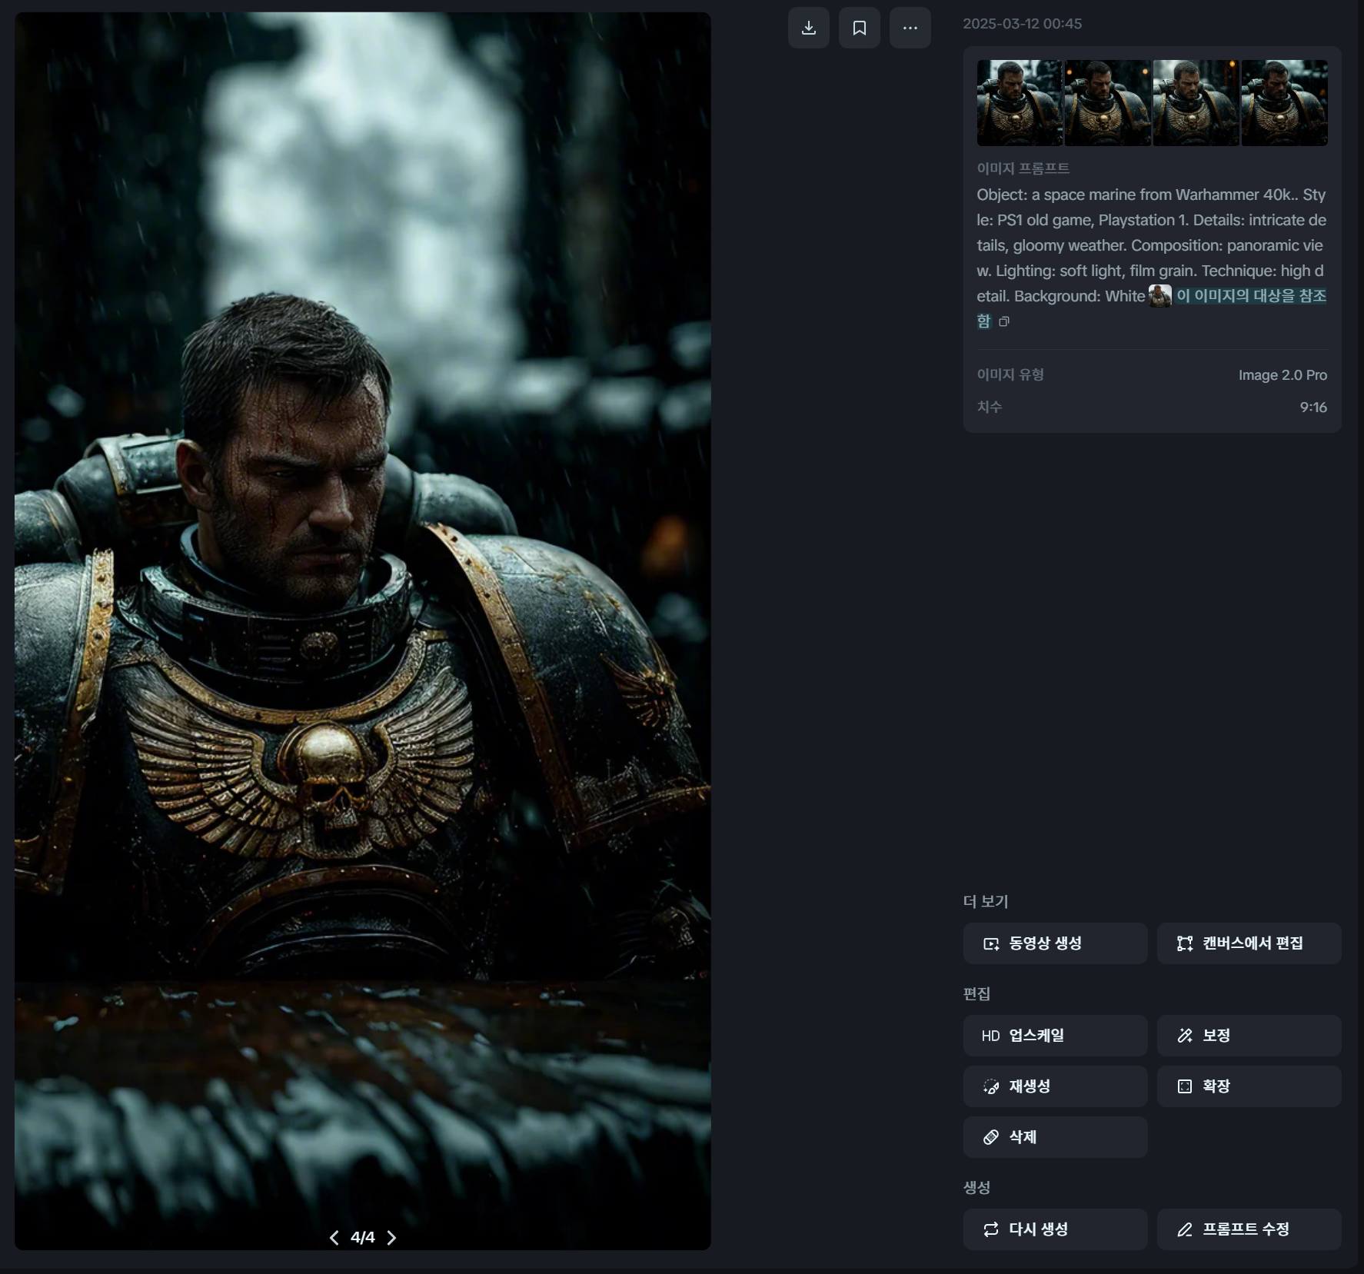Click the 4/4 page indicator
The width and height of the screenshot is (1364, 1274).
(362, 1237)
